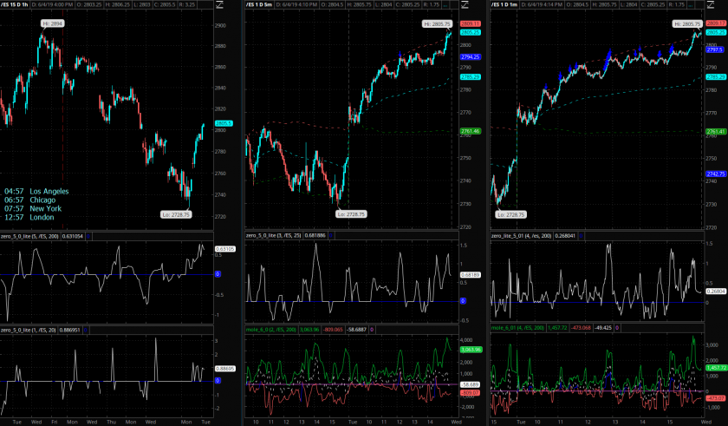Click the blue 2742.75 price tag on the 1m chart

click(x=715, y=174)
